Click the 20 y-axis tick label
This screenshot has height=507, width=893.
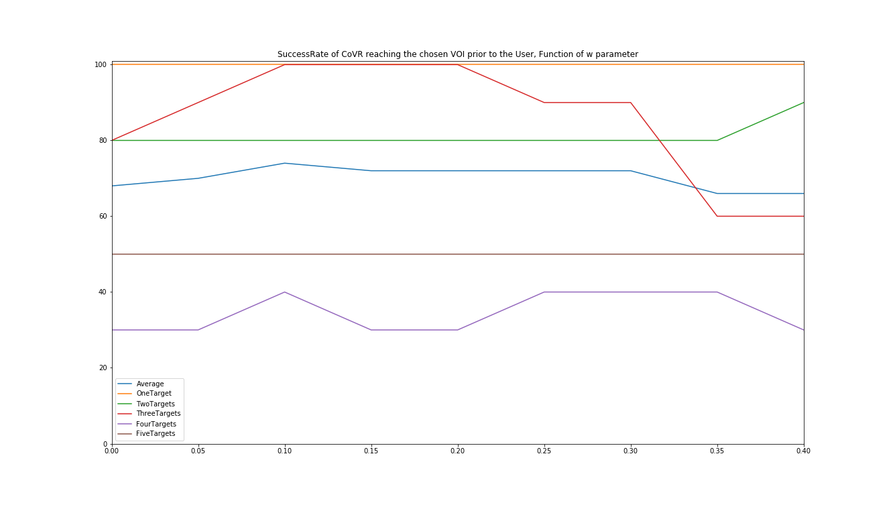(x=103, y=368)
